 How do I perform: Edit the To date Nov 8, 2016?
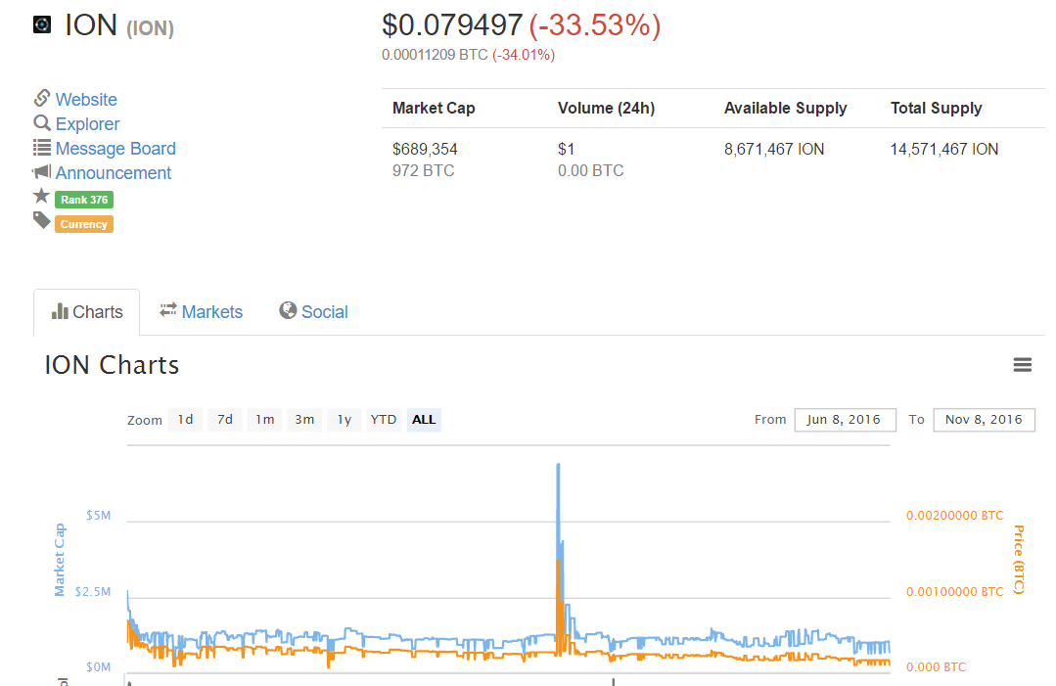point(984,420)
